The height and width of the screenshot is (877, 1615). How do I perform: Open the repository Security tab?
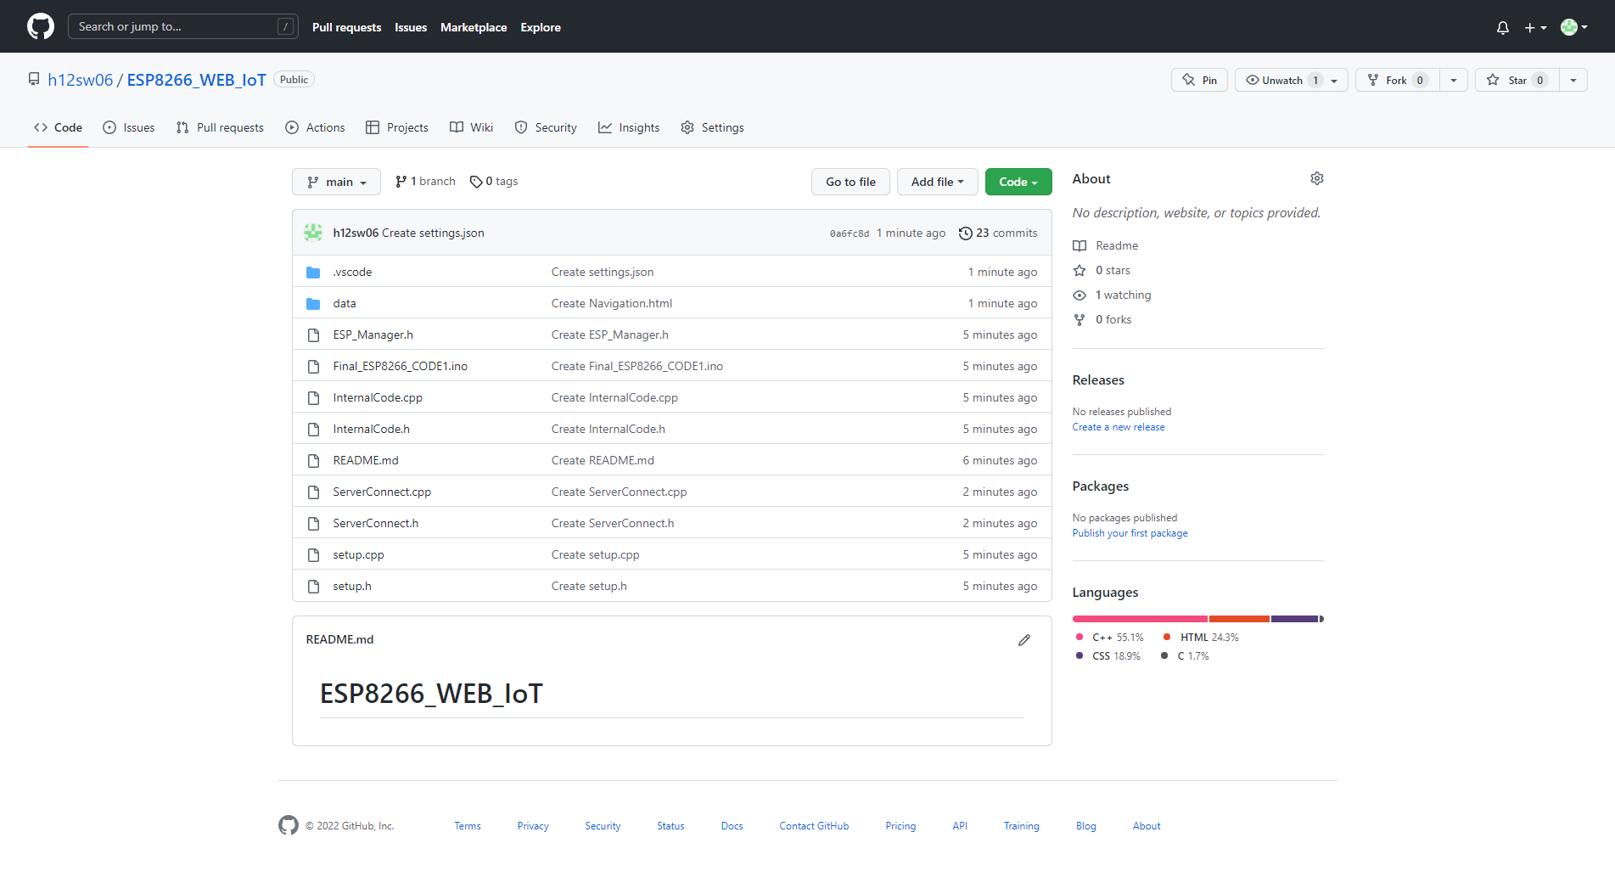[x=546, y=127]
